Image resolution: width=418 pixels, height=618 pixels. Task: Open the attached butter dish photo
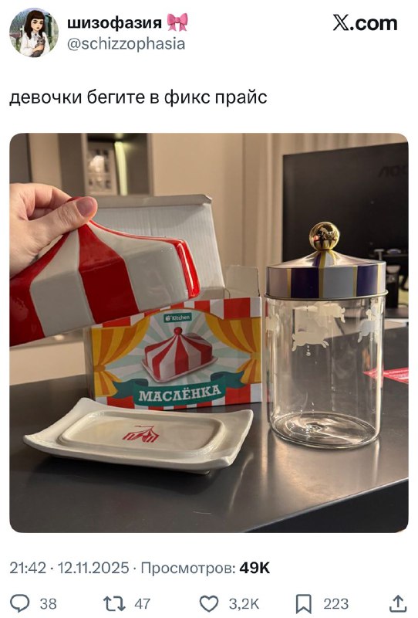point(209,333)
